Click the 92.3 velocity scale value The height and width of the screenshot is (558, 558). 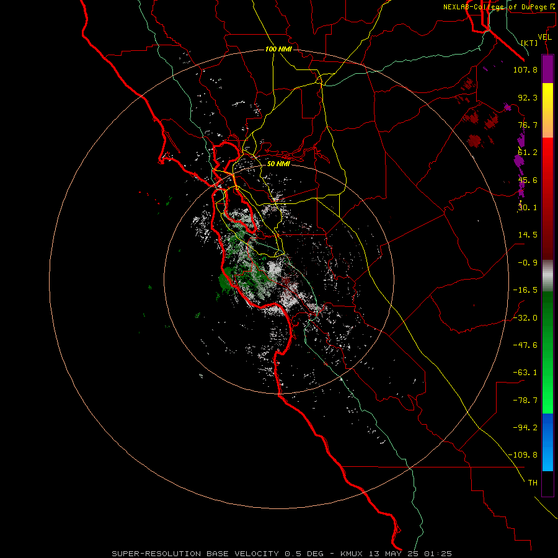(528, 97)
